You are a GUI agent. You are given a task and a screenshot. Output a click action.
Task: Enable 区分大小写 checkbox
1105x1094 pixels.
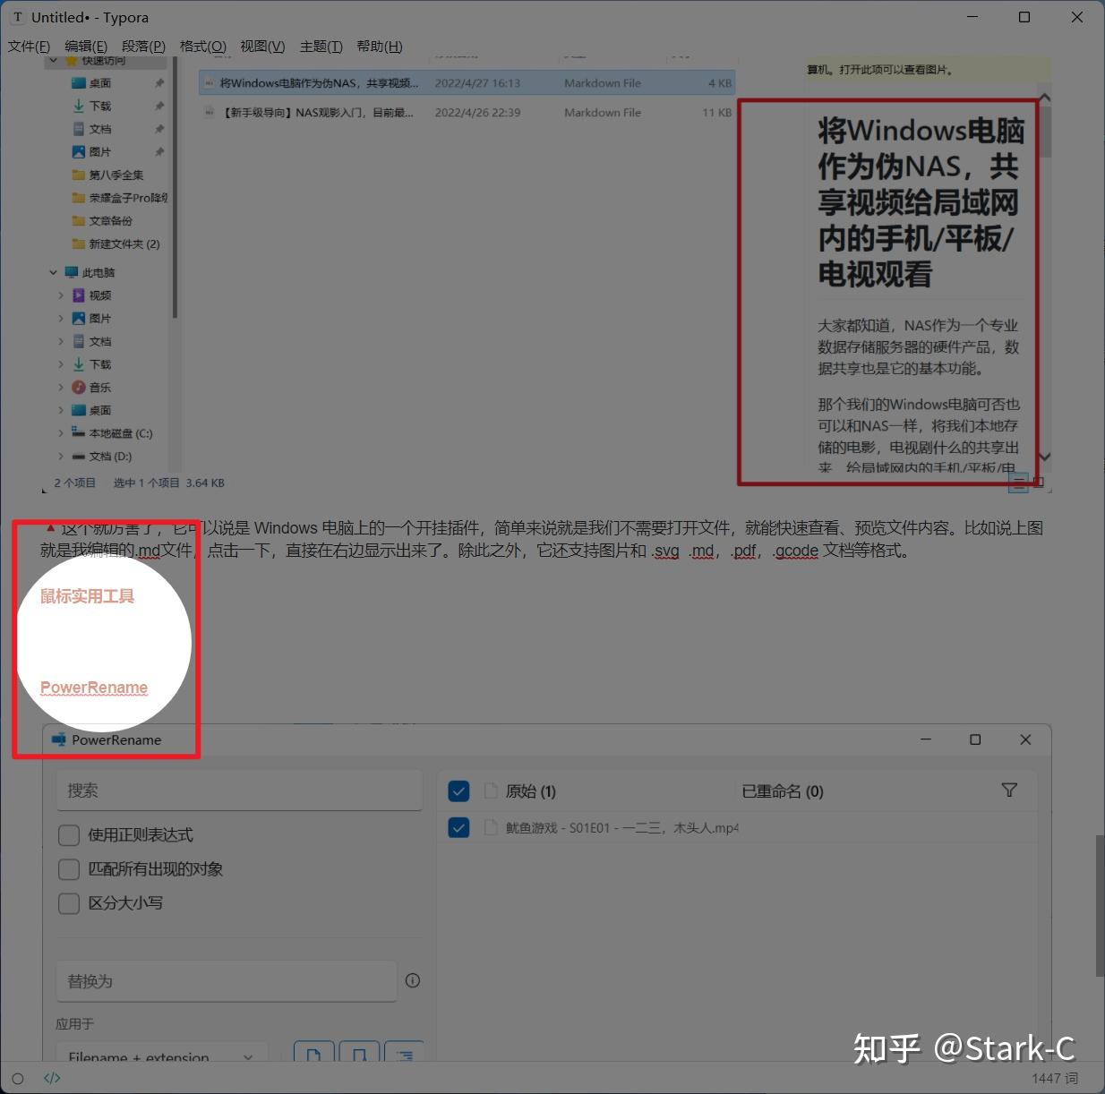click(x=69, y=903)
